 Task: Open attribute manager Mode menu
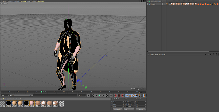[x=152, y=55]
